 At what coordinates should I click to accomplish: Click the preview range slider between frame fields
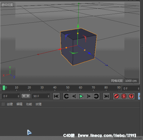[26, 96]
